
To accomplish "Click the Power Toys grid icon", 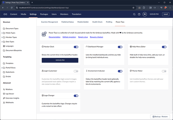I will pyautogui.click(x=44, y=34).
